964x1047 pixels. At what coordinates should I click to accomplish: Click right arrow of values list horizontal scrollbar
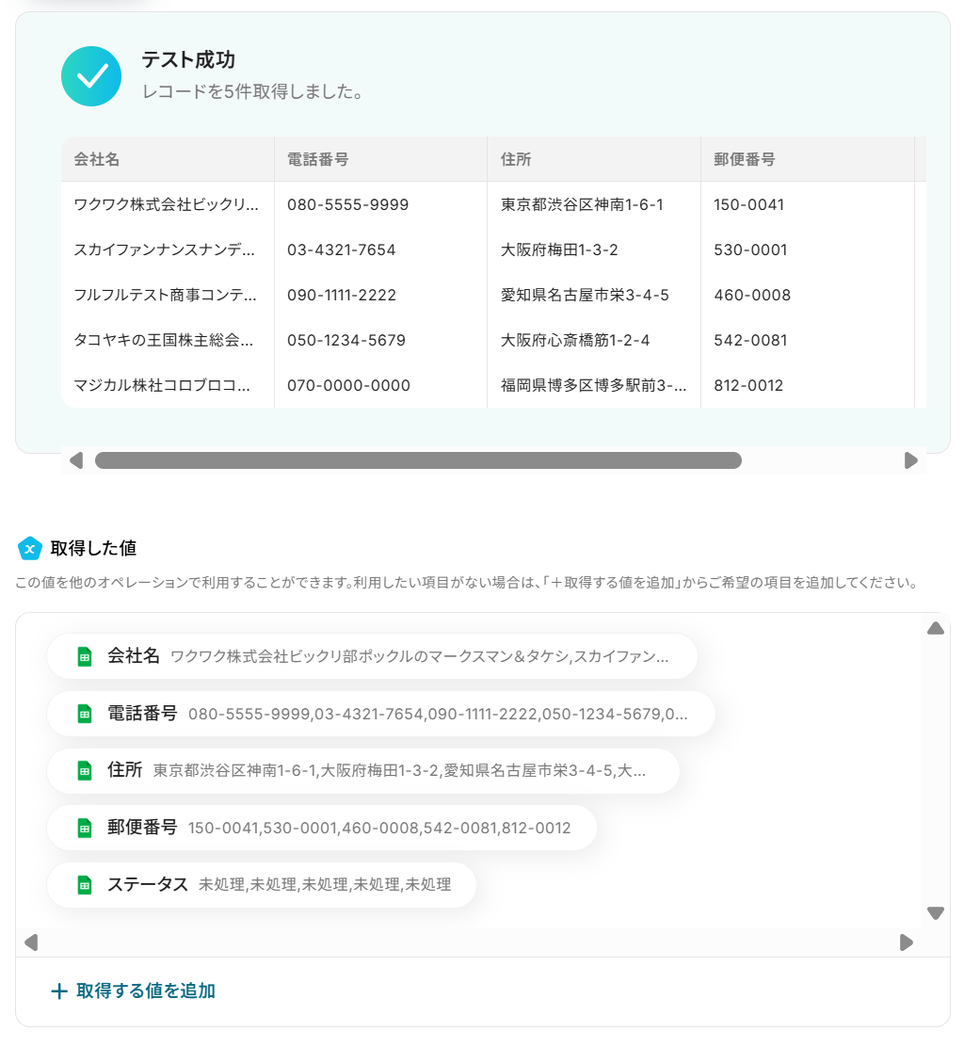tap(906, 942)
